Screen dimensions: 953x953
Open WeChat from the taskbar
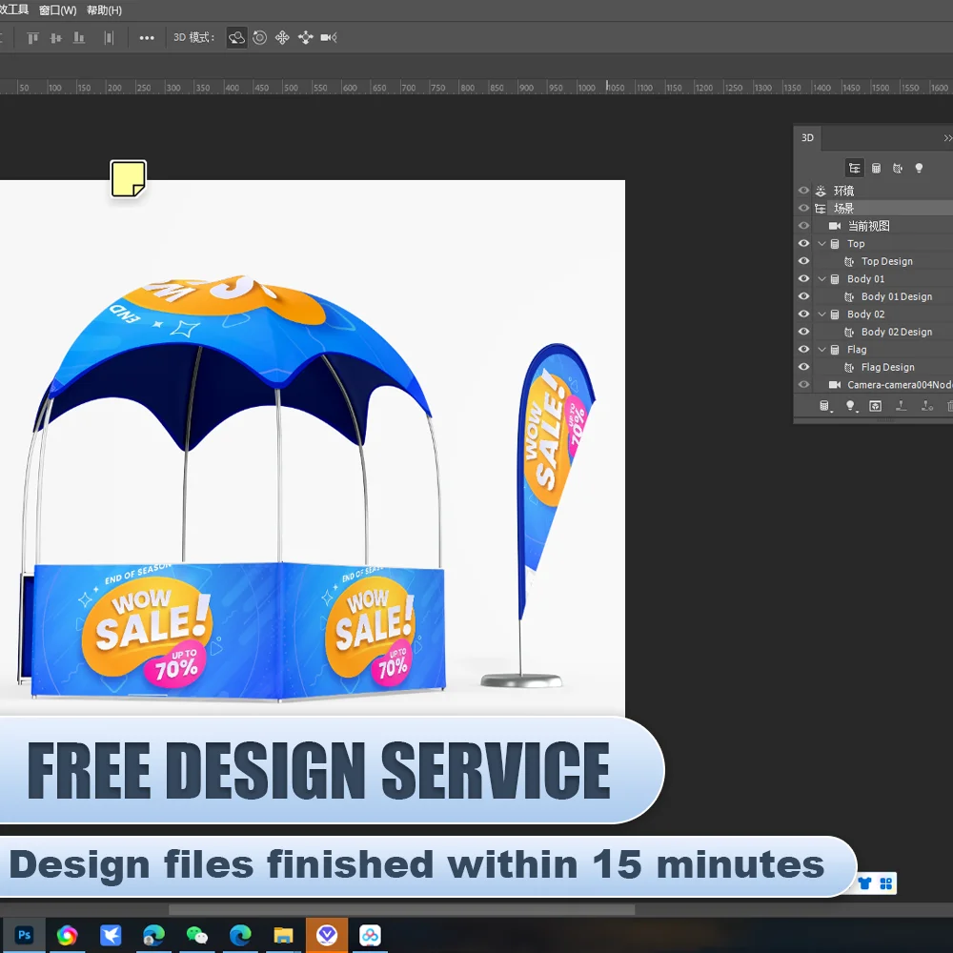pos(197,936)
